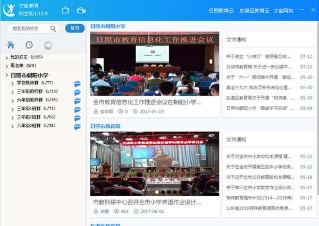This screenshot has height=226, width=319.
Task: Expand the 我的好友 group
Action: [x=6, y=57]
